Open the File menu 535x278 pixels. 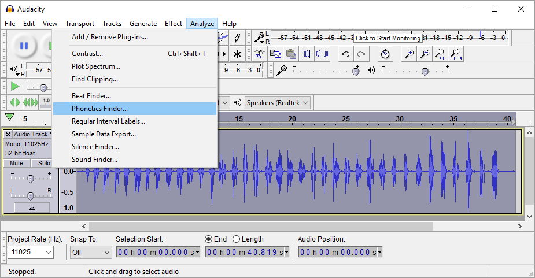10,24
